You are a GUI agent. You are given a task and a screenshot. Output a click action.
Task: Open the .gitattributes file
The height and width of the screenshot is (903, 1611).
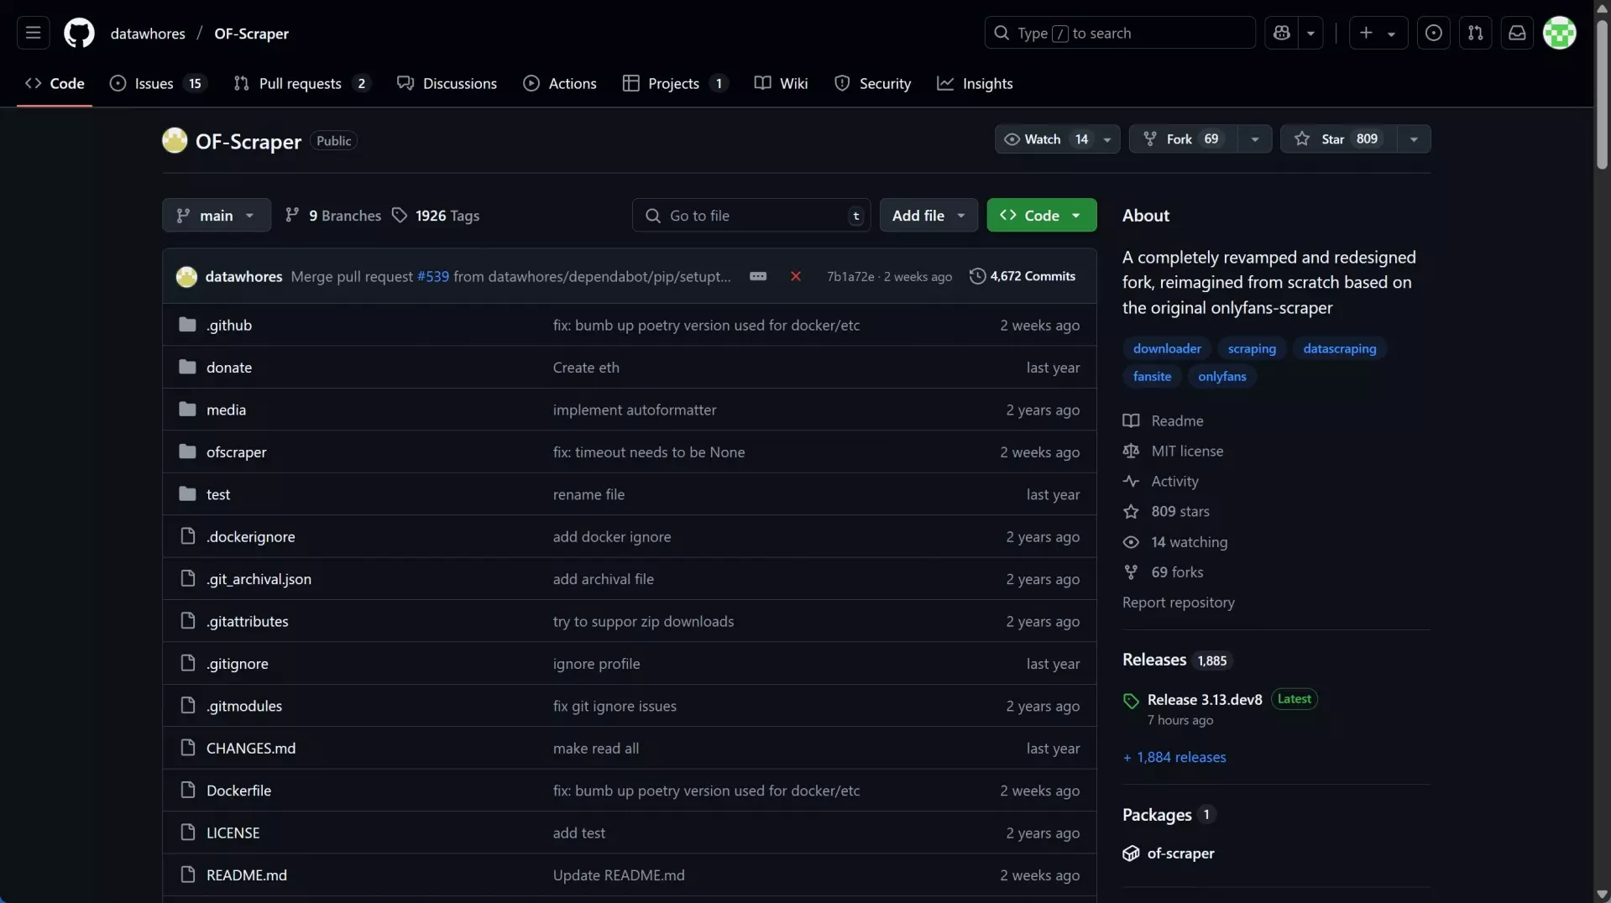point(247,621)
